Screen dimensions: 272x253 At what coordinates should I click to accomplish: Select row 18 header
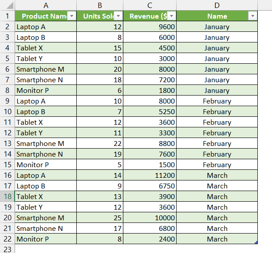pos(7,196)
